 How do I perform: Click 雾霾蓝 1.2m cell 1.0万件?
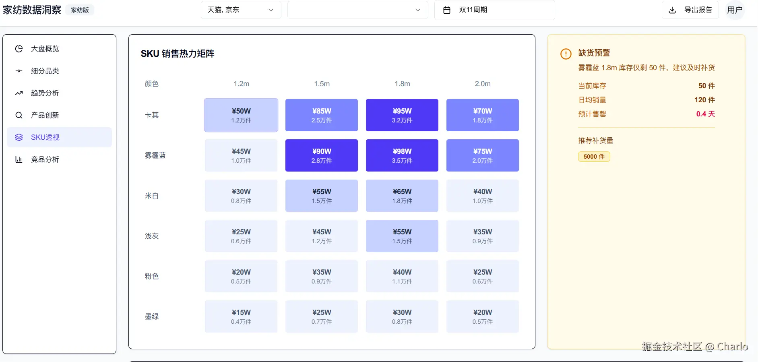241,155
